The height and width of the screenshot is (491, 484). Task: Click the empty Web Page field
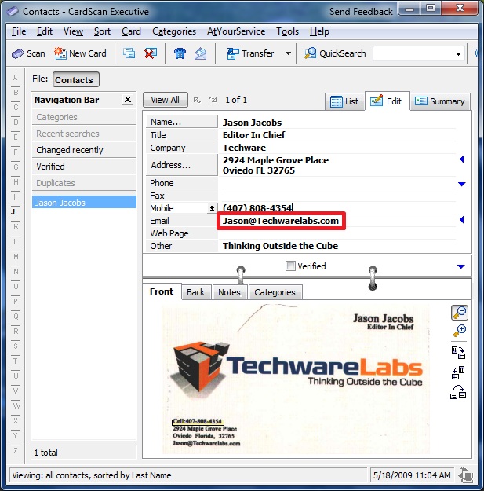[x=337, y=233]
